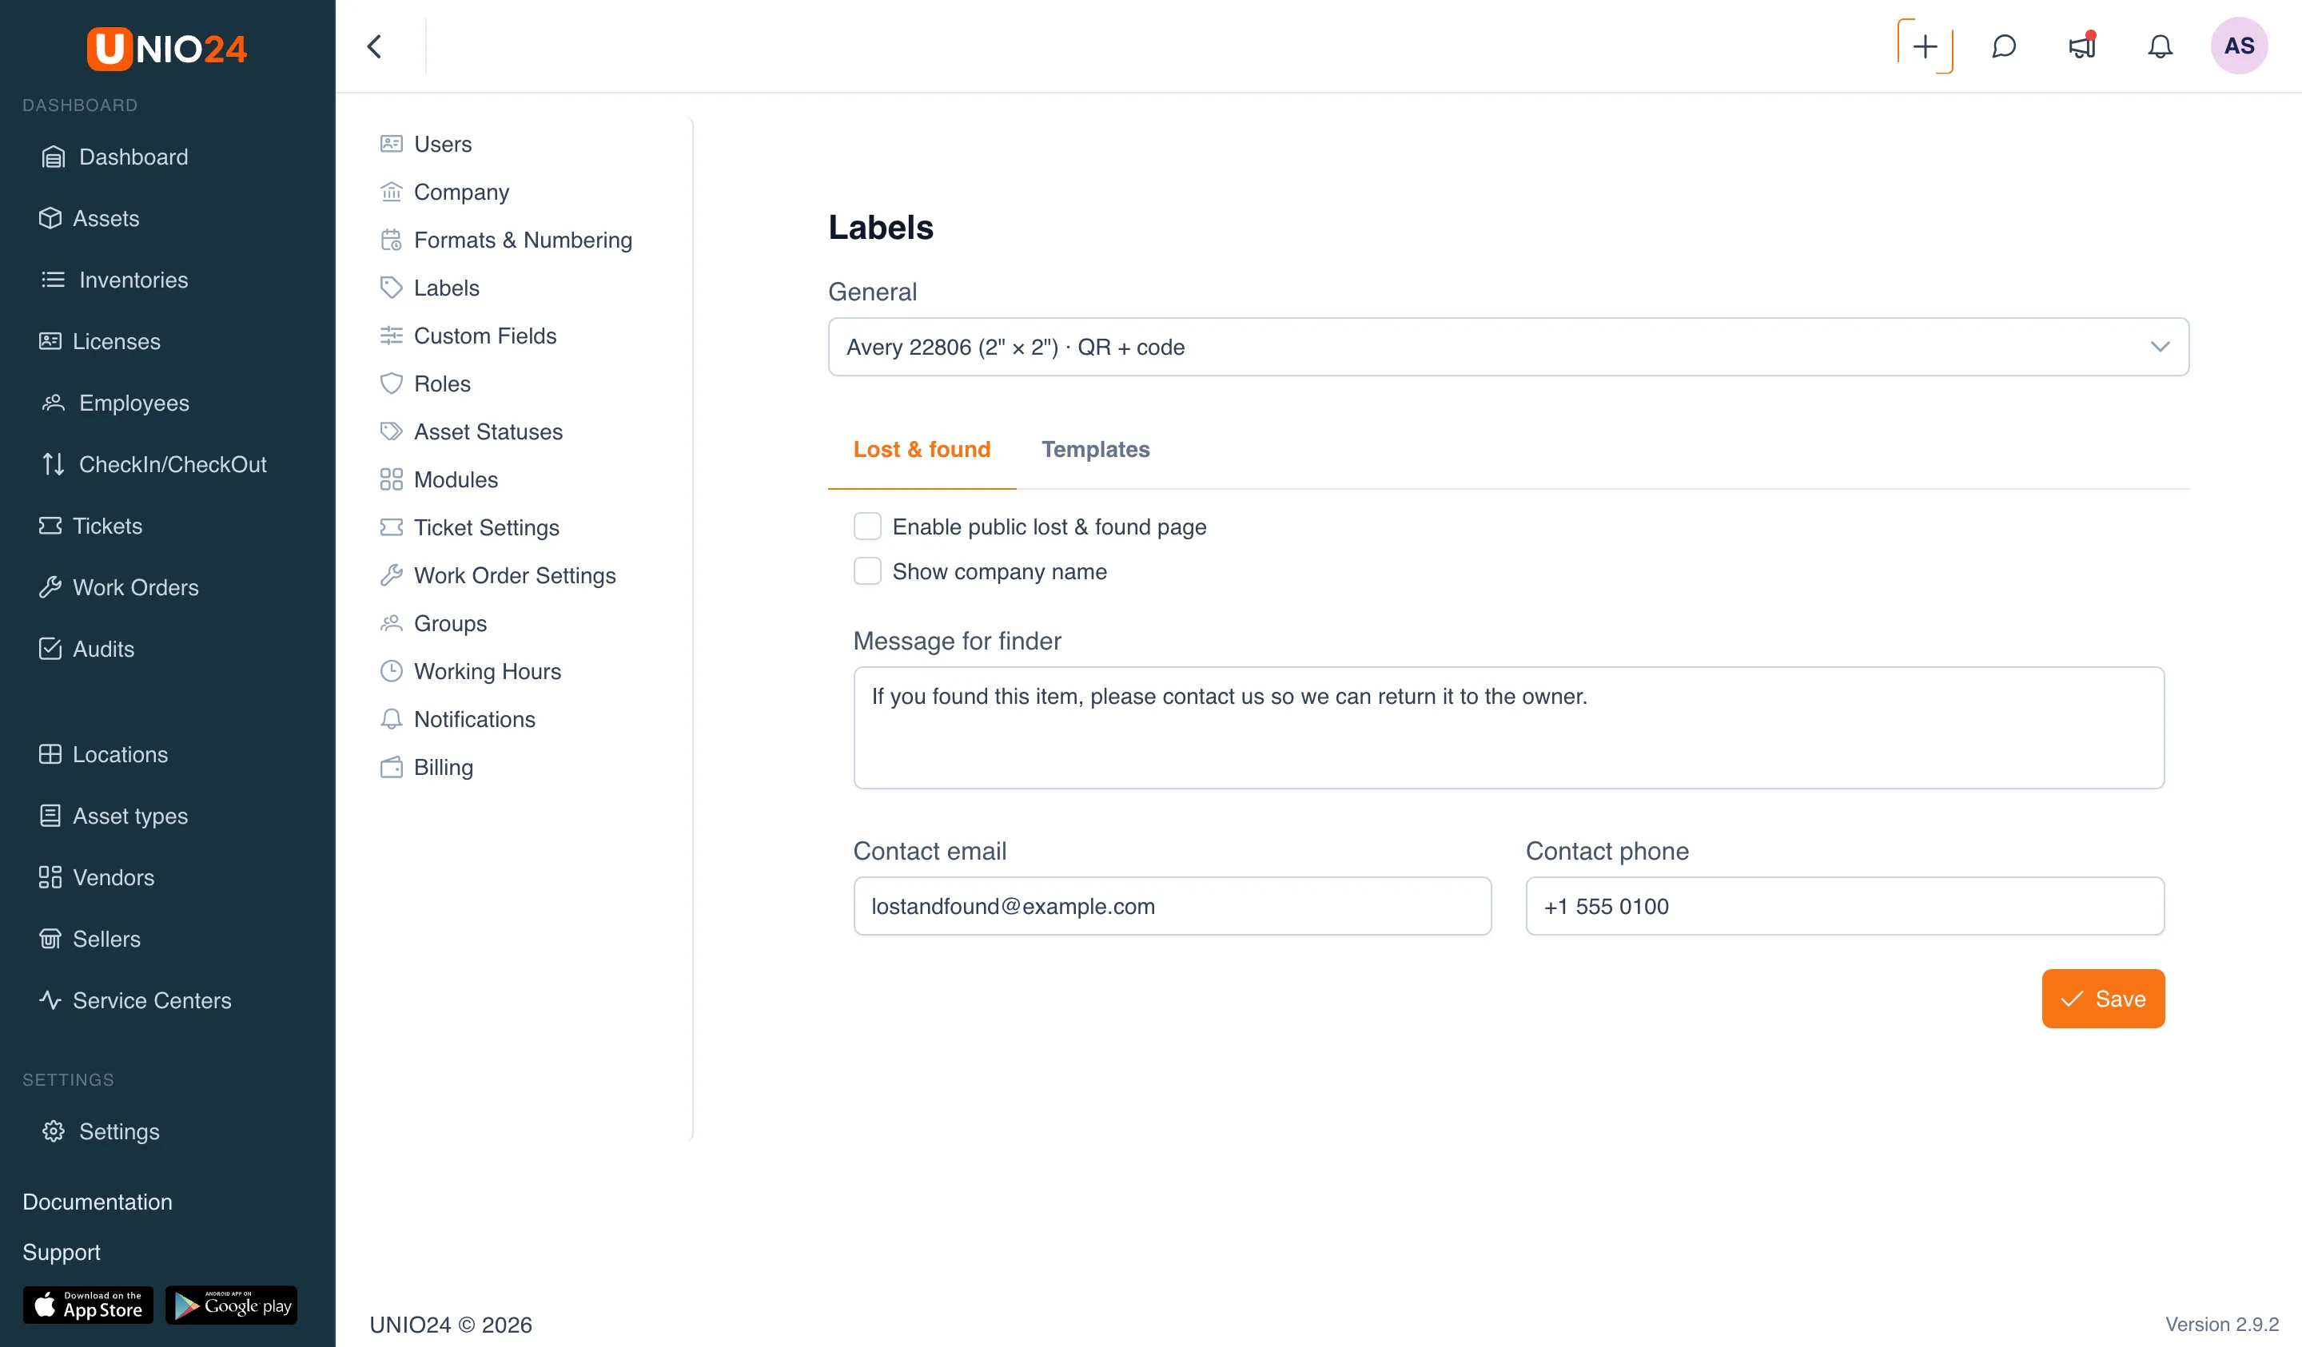Click the Save button
Image resolution: width=2302 pixels, height=1347 pixels.
[2103, 998]
